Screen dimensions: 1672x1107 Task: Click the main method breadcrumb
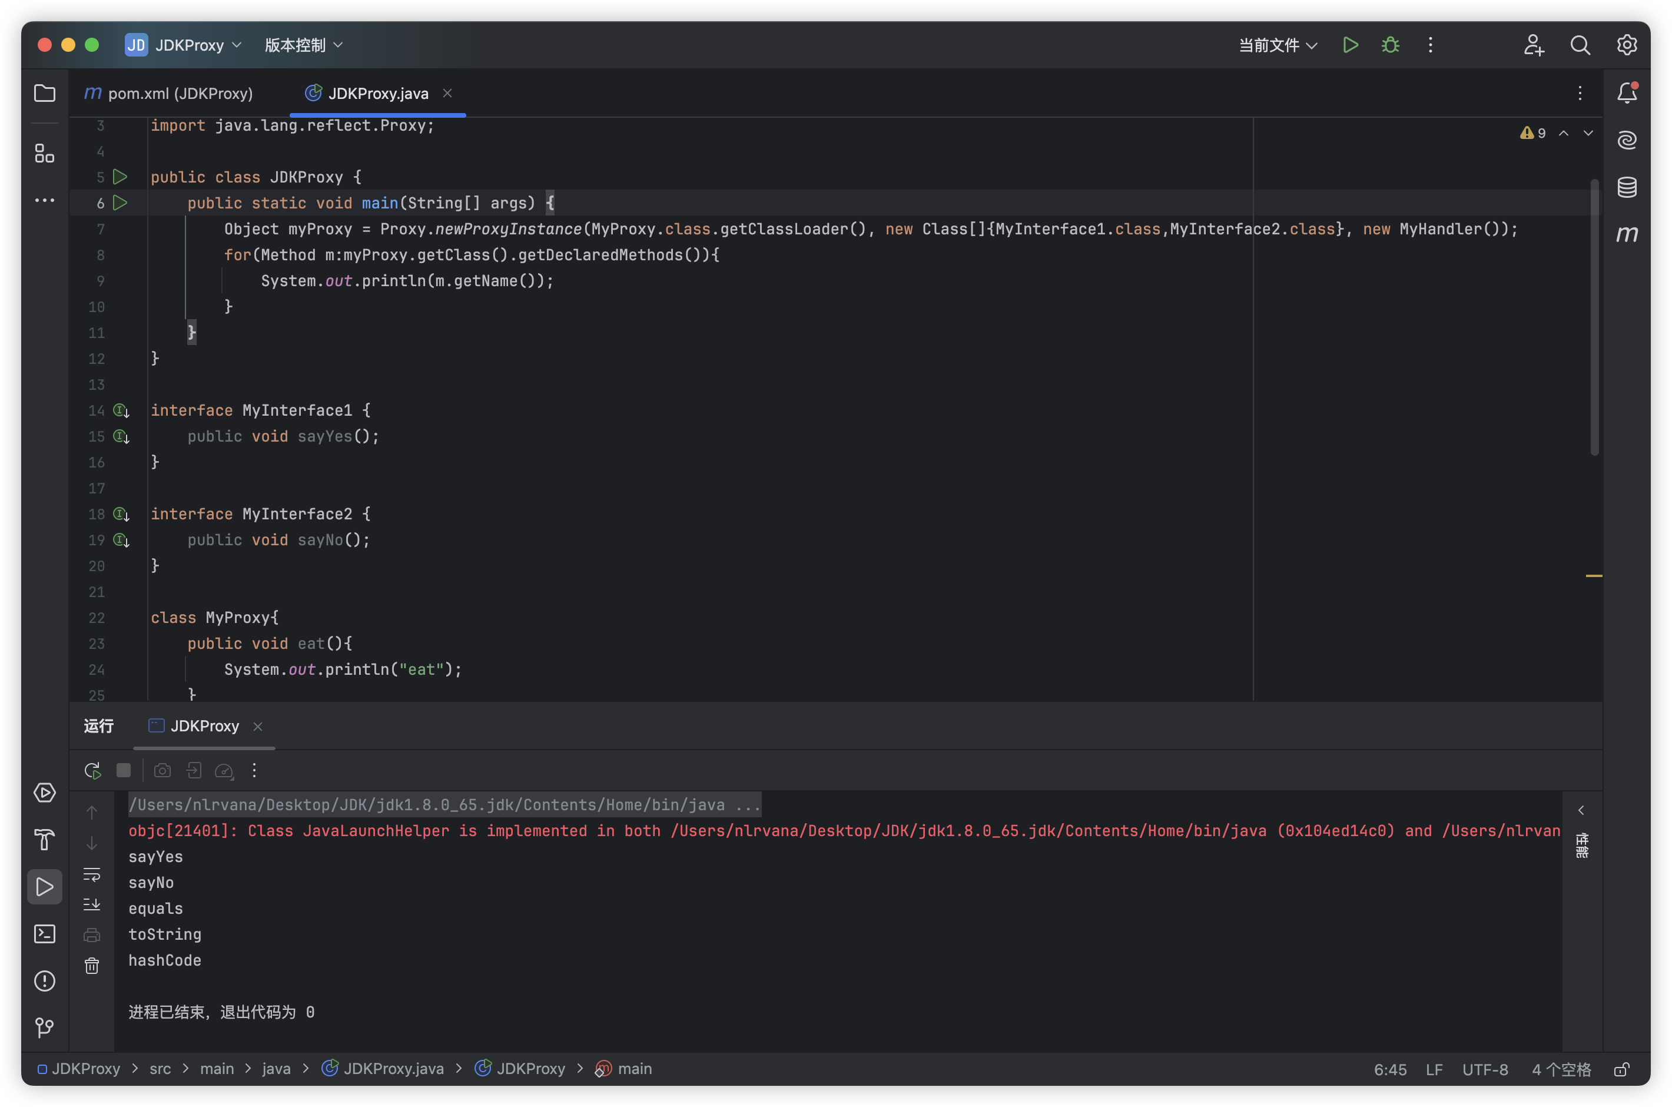(x=624, y=1069)
